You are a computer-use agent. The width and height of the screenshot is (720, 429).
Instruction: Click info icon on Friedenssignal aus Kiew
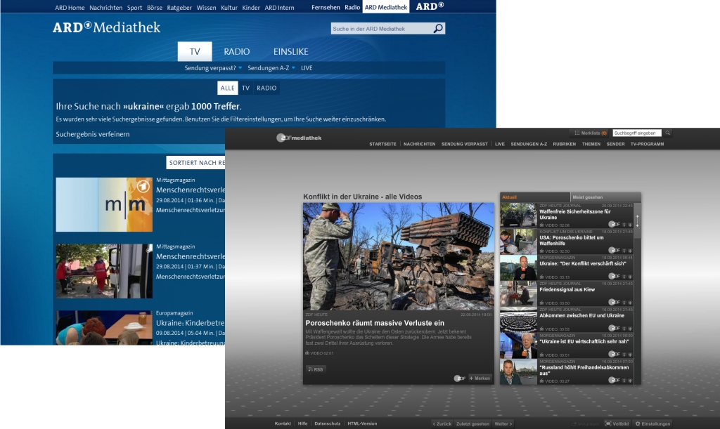point(624,303)
